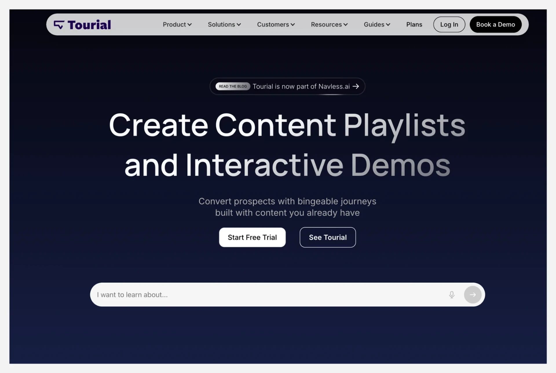Click the microphone icon in search bar
556x373 pixels.
[451, 295]
